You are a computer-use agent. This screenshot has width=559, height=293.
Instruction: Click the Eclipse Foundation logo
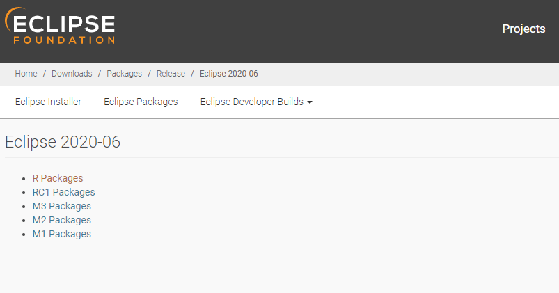pyautogui.click(x=60, y=26)
